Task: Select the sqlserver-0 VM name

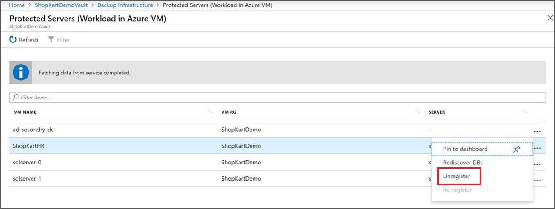Action: (27, 163)
